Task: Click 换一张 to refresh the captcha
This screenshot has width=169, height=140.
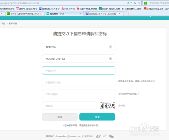Action: (121, 105)
